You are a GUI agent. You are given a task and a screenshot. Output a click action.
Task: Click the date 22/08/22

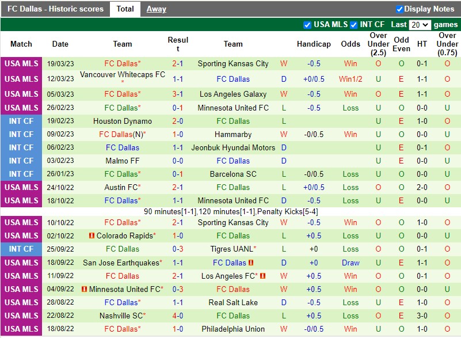[60, 316]
